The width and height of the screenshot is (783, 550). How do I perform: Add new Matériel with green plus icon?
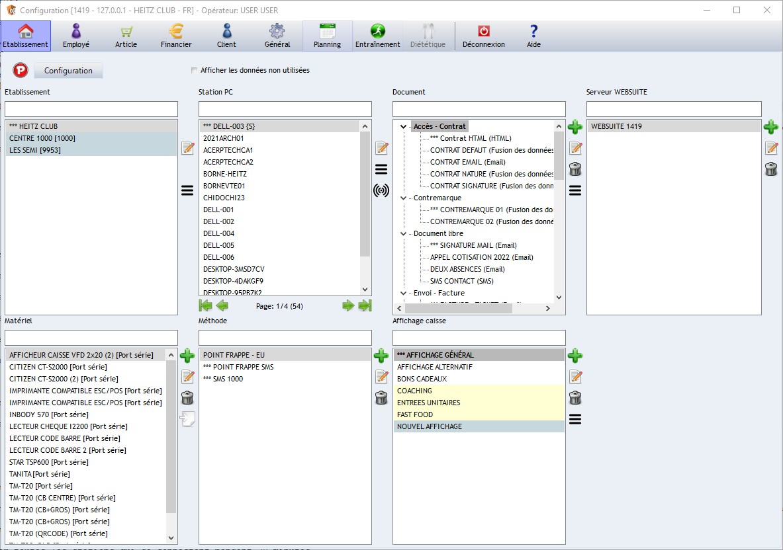pyautogui.click(x=187, y=356)
